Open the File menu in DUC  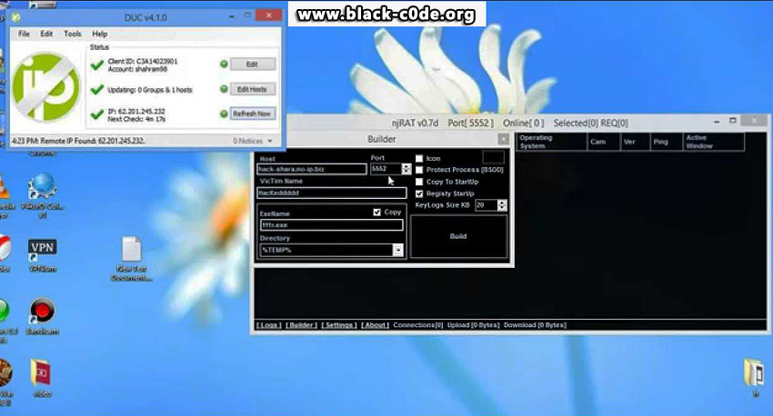pyautogui.click(x=24, y=34)
